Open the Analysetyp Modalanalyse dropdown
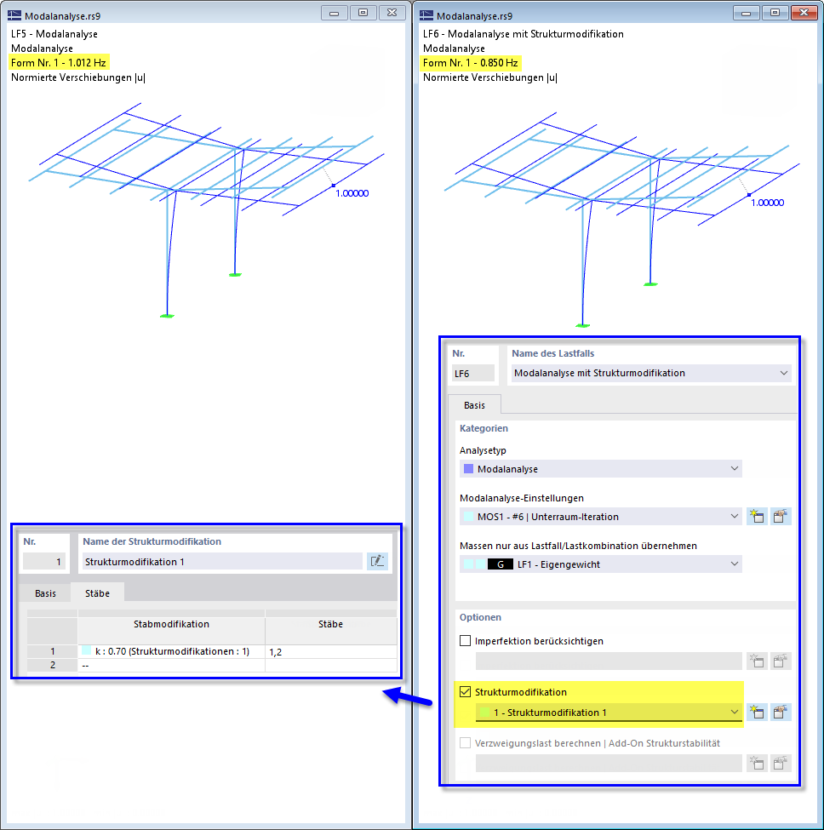 tap(735, 468)
